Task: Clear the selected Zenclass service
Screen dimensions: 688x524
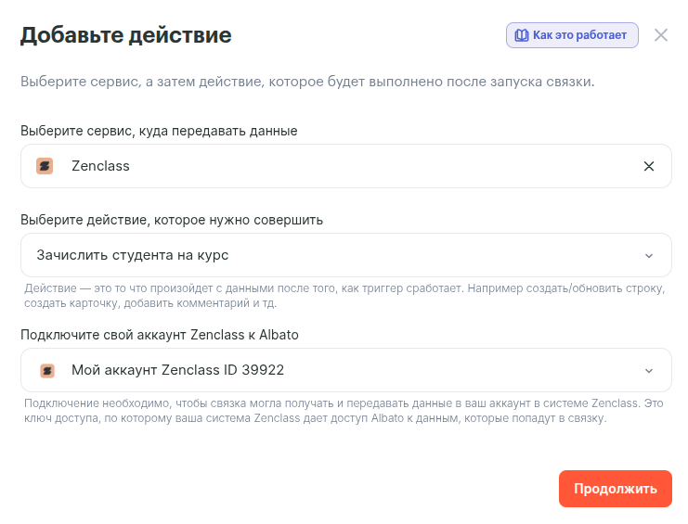Action: [649, 166]
